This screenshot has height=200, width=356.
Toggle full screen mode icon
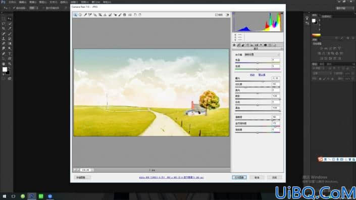coord(228,15)
